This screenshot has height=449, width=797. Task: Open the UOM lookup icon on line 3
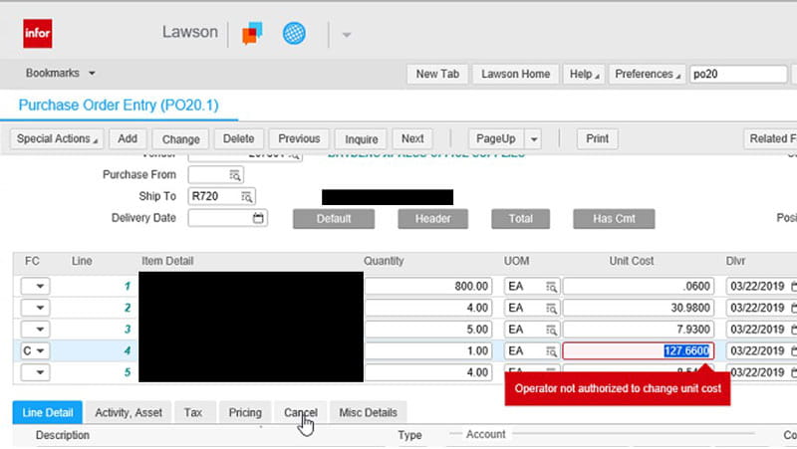pos(551,330)
